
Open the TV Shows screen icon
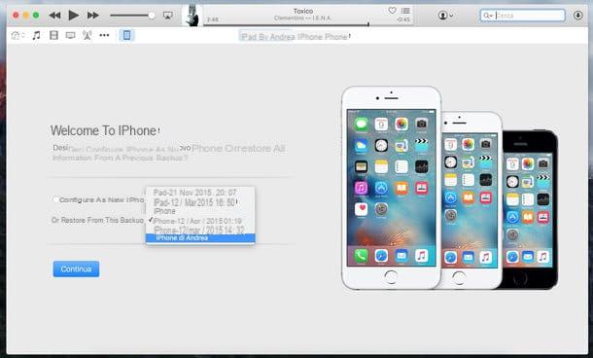70,36
